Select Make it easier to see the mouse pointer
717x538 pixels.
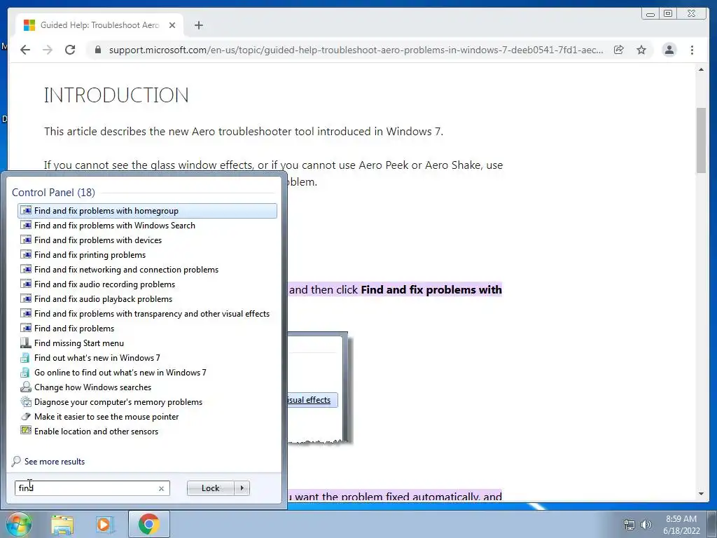(147, 417)
